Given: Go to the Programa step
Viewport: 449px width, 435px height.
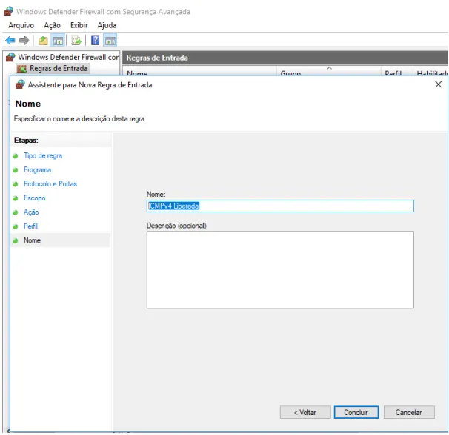Looking at the screenshot, I should [x=38, y=169].
